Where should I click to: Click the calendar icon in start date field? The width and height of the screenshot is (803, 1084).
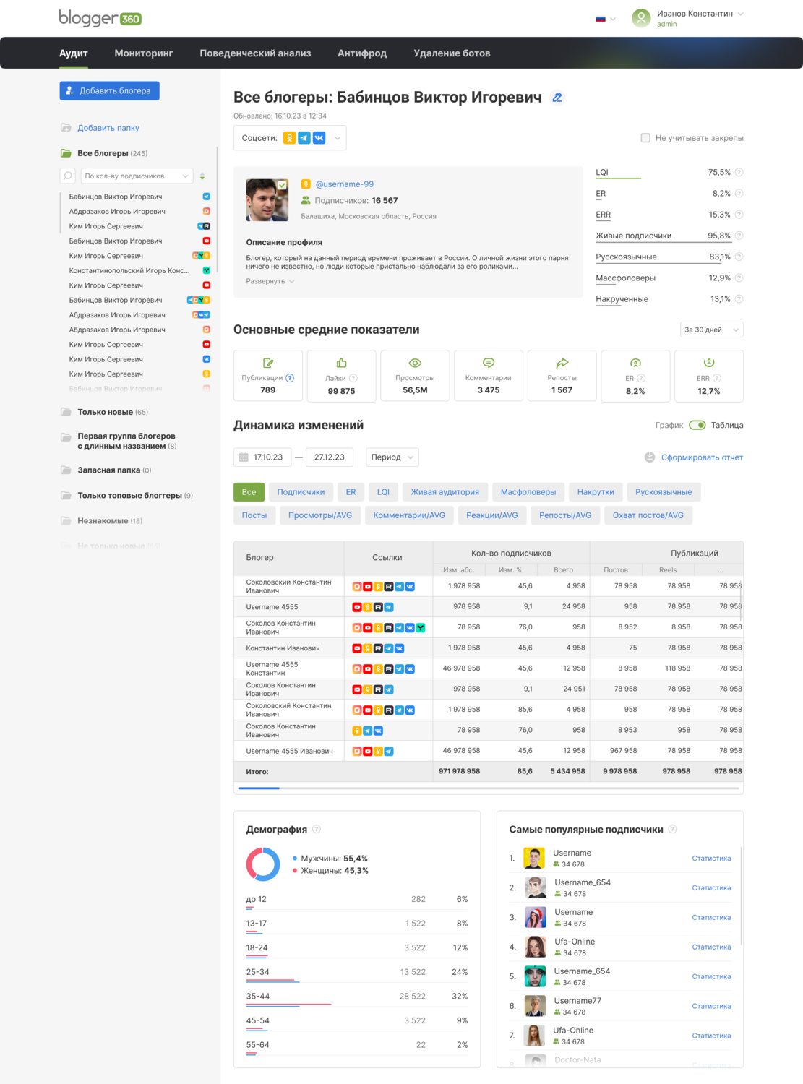pyautogui.click(x=244, y=457)
